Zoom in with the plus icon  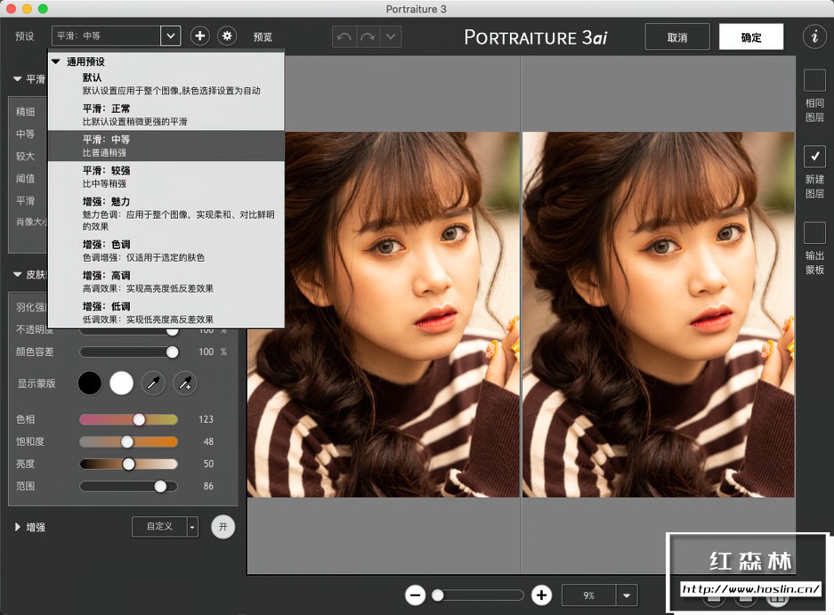(541, 595)
